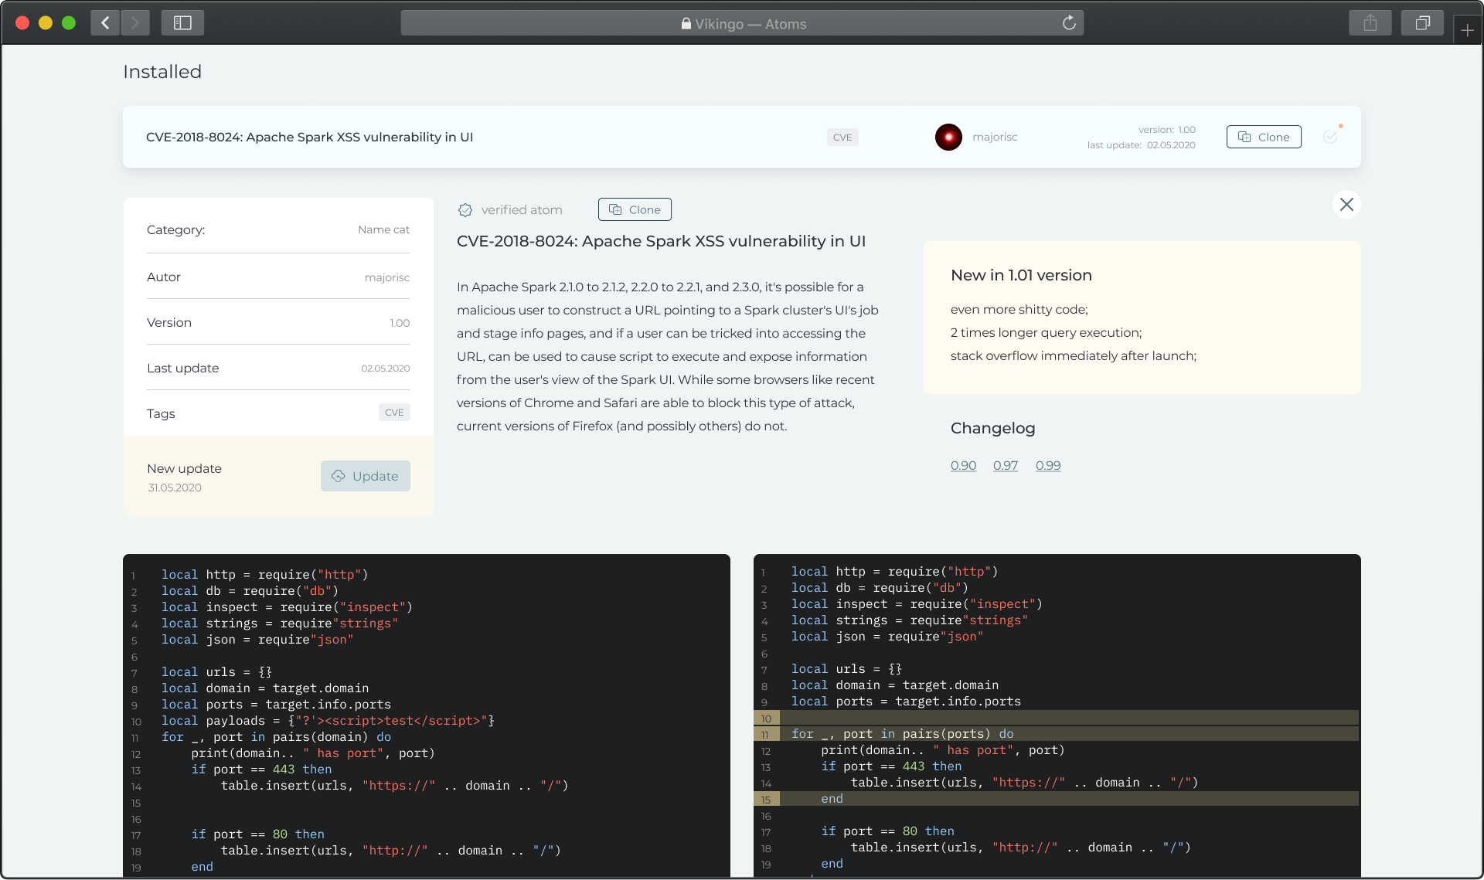Image resolution: width=1484 pixels, height=880 pixels.
Task: Toggle the checkmark icon in the atom row
Action: tap(1330, 137)
